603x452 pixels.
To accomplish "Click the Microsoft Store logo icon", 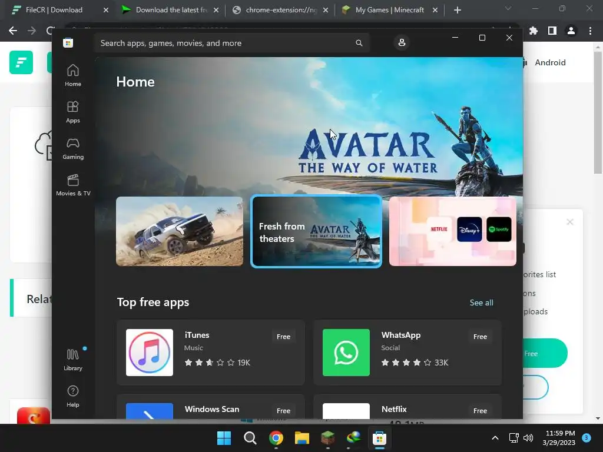I will tap(68, 42).
